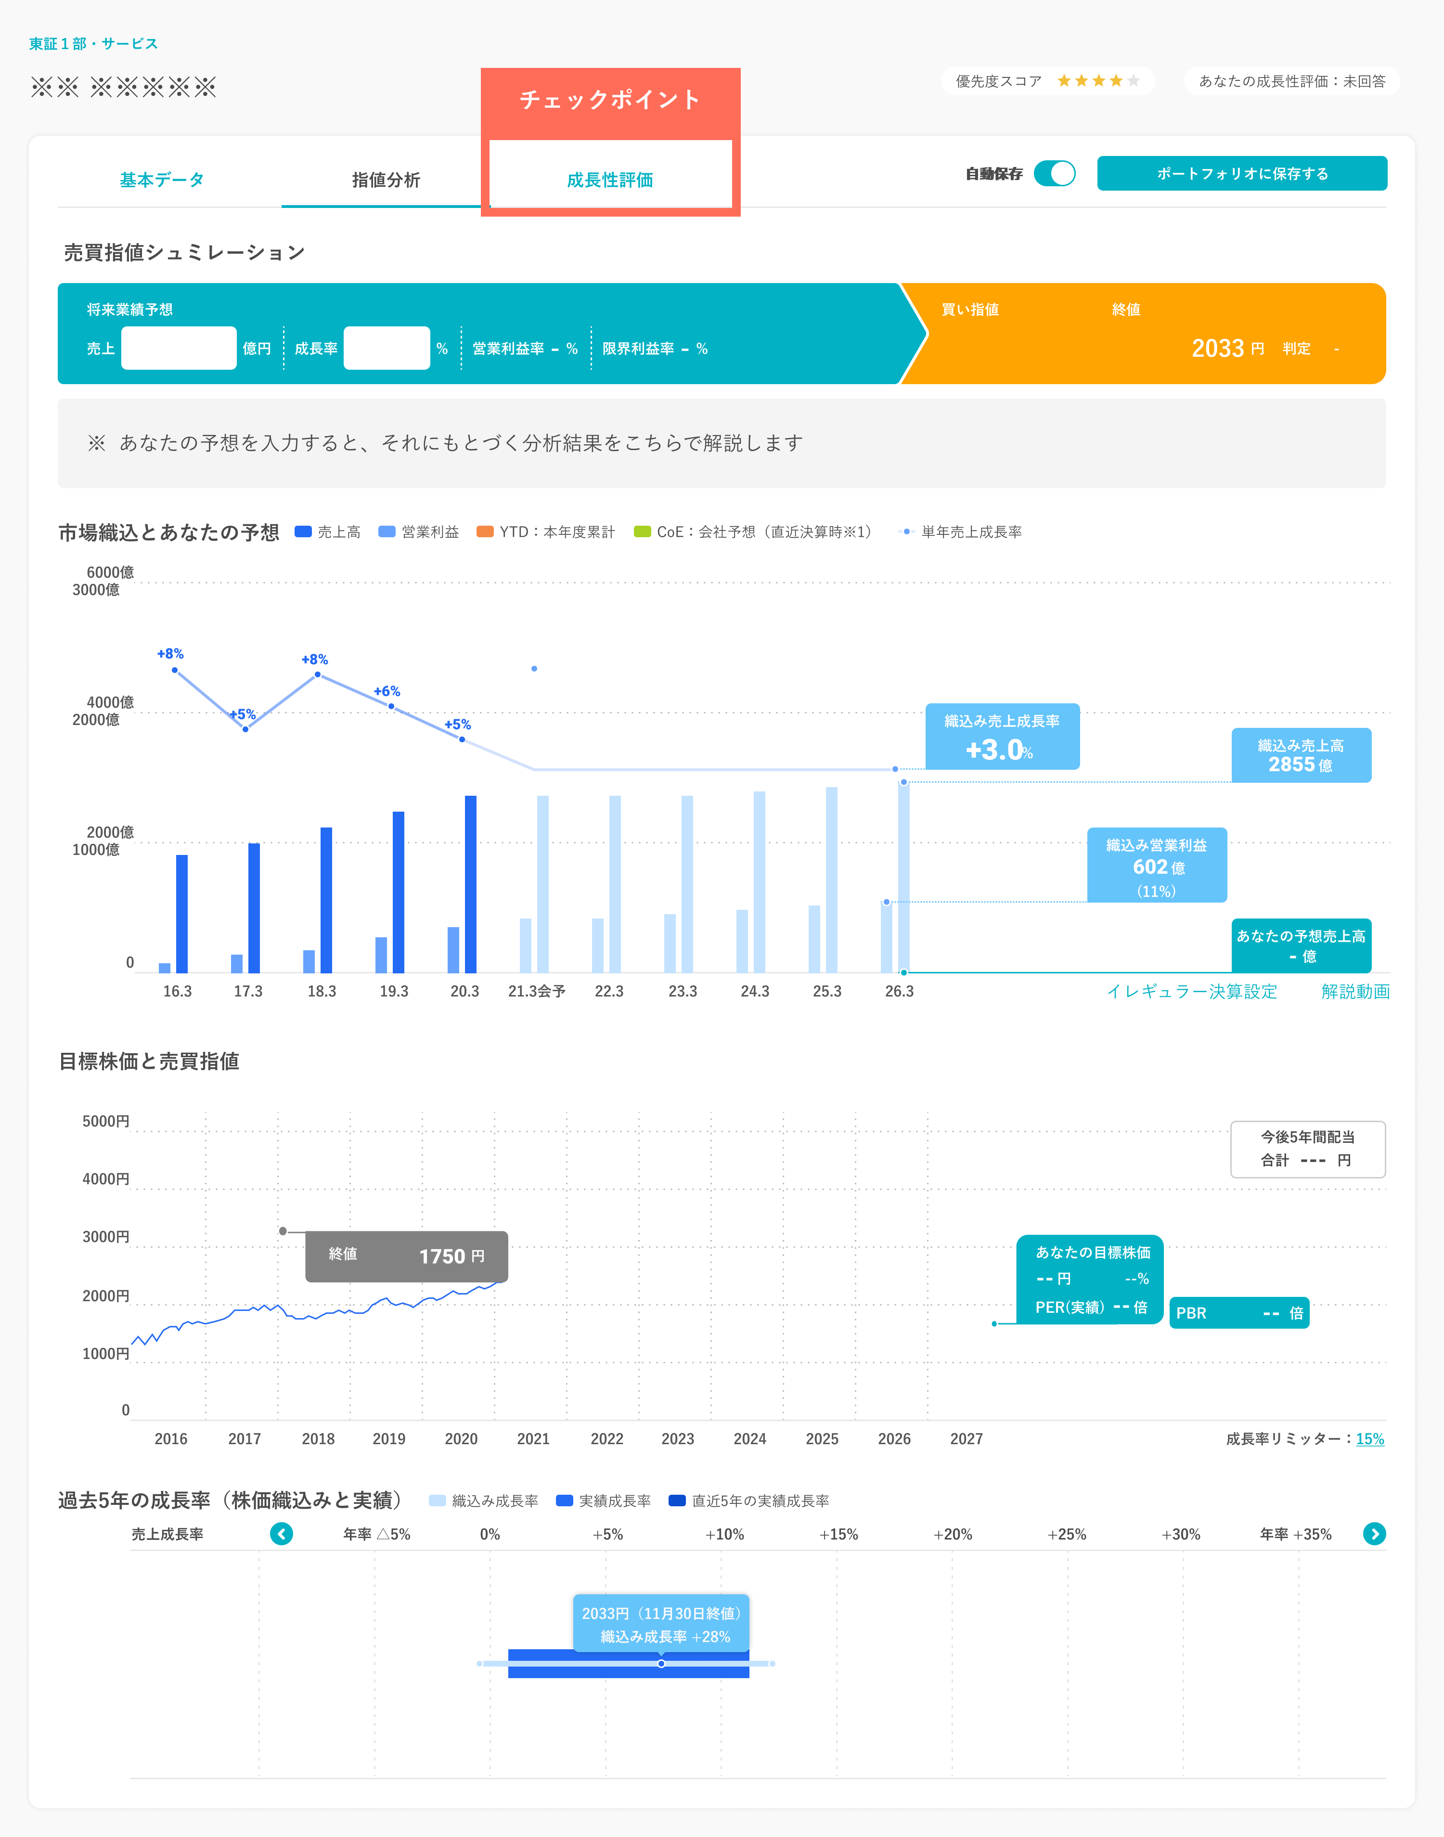Click the あなたの予想売上高 box
Screen dimensions: 1444x1837
click(x=1301, y=945)
